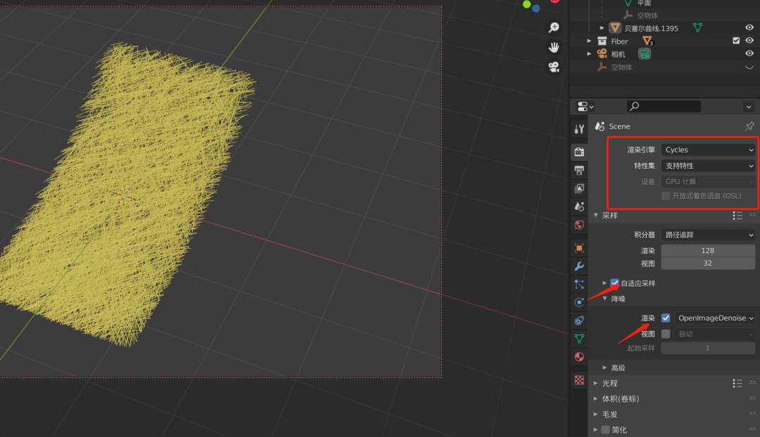
Task: Open the Scene properties tab
Action: click(579, 206)
